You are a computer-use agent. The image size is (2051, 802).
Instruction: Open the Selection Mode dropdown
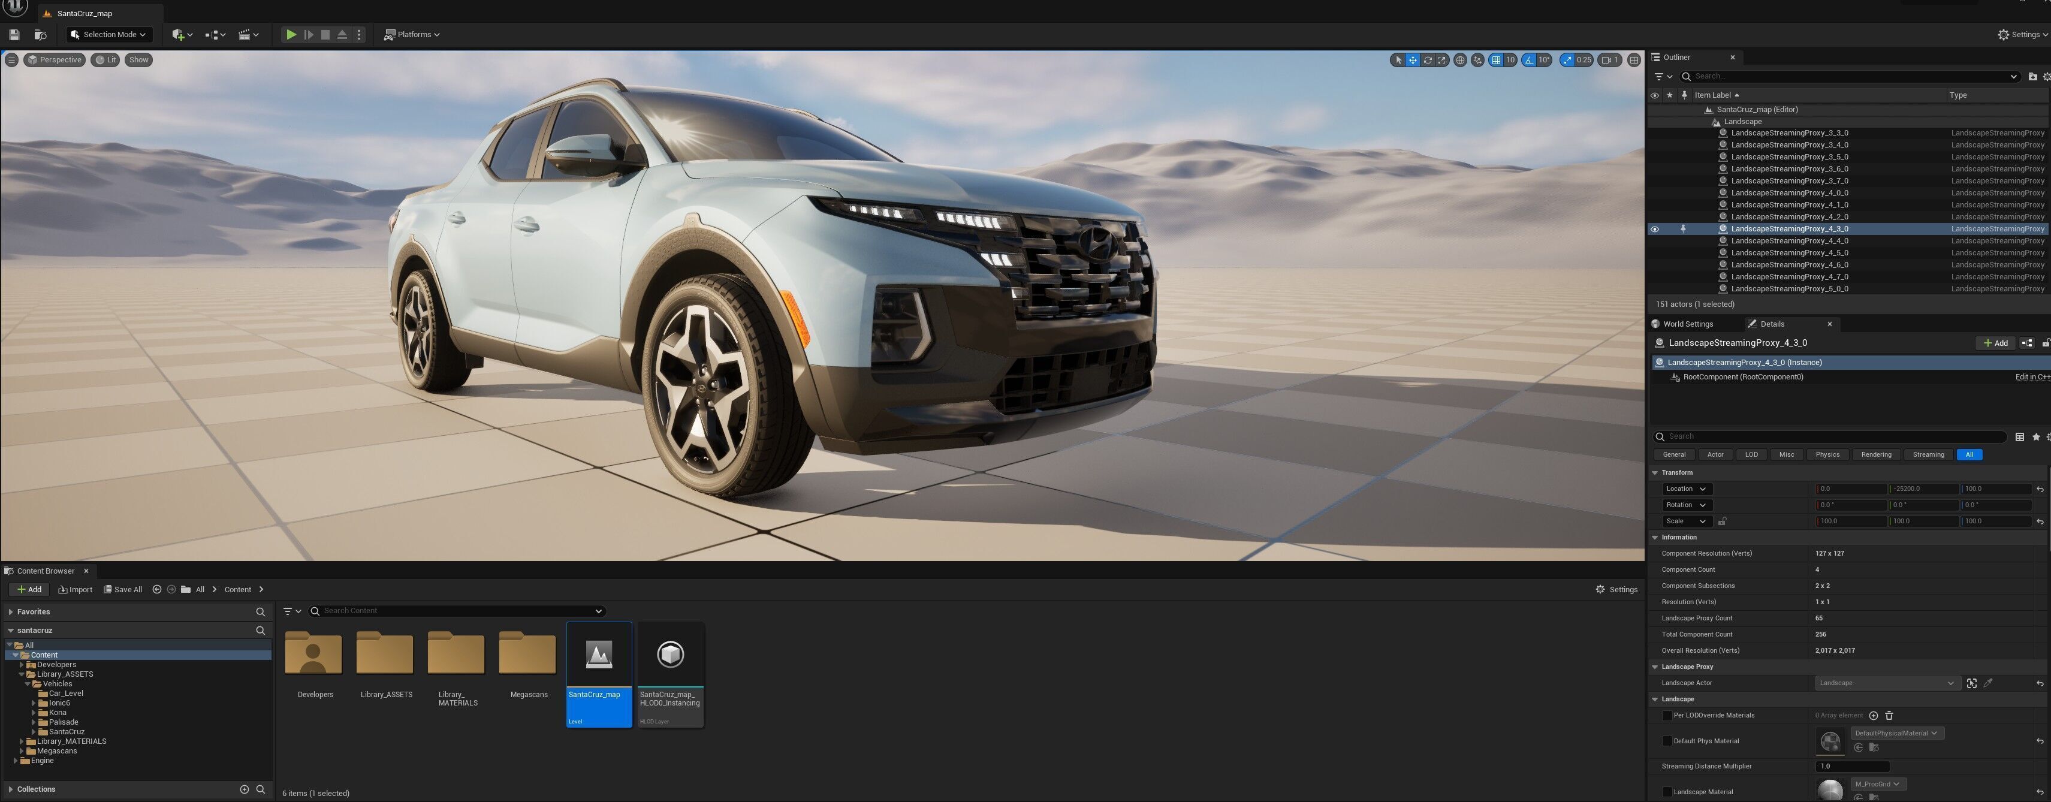click(x=109, y=34)
